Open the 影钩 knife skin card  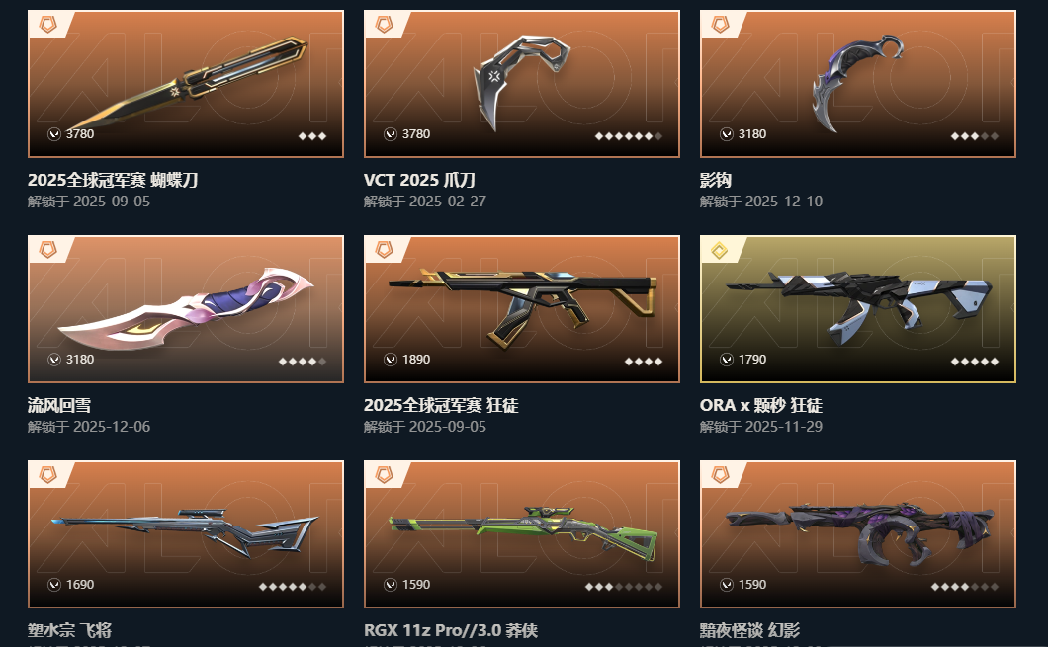click(857, 84)
